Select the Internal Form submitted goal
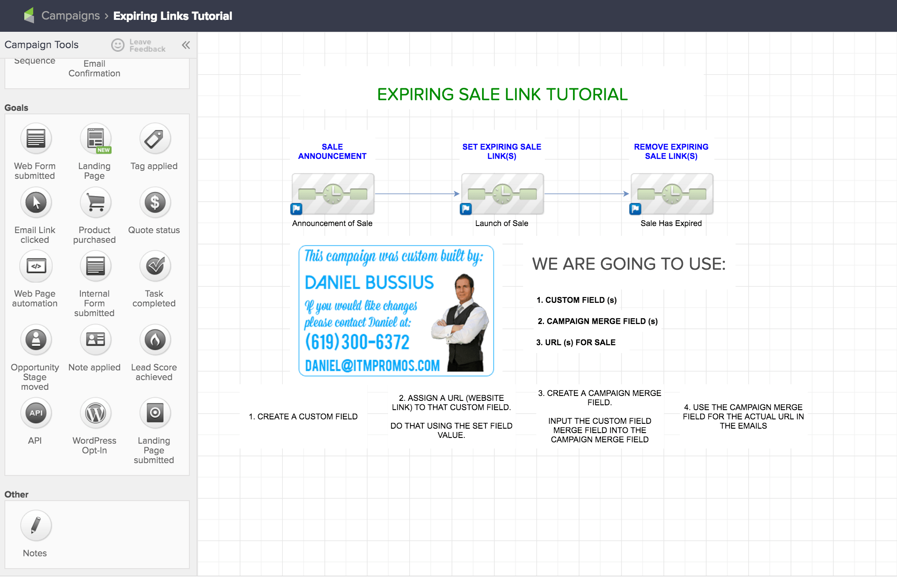 coord(94,266)
